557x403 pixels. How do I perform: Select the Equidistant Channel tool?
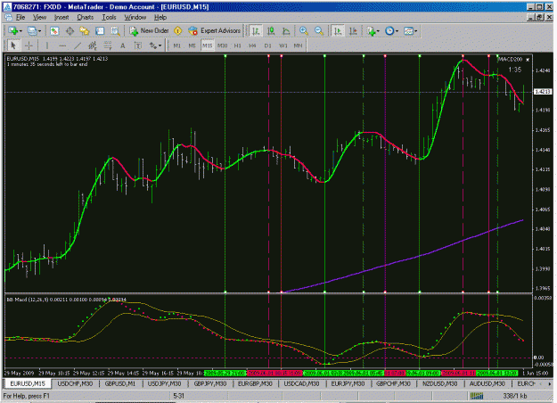93,45
